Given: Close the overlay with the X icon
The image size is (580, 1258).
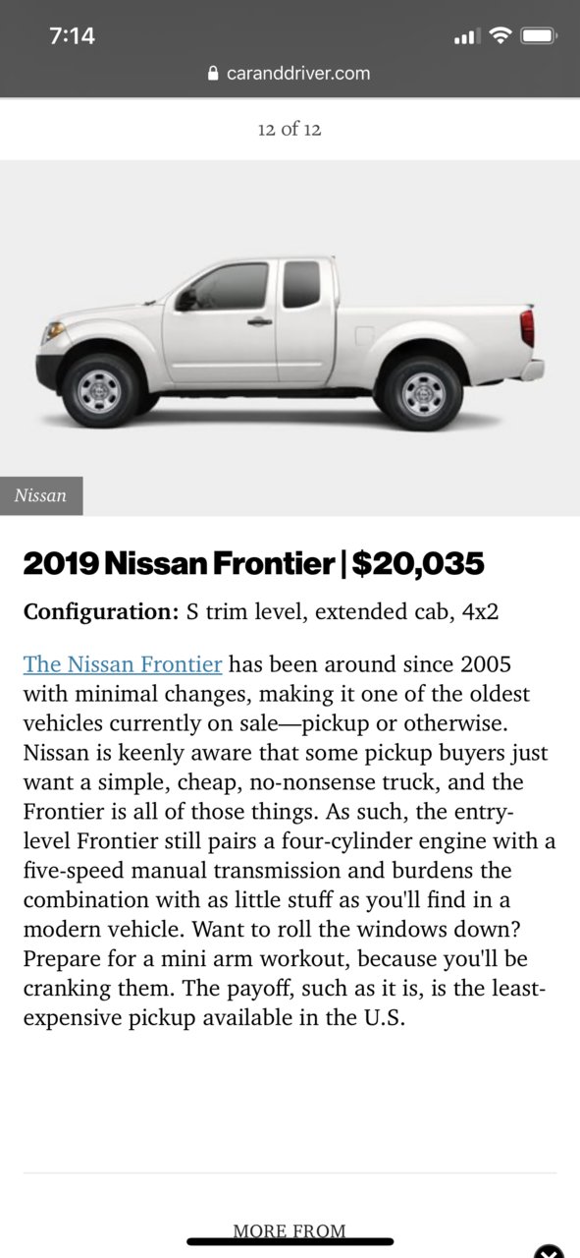Looking at the screenshot, I should click(x=550, y=1250).
